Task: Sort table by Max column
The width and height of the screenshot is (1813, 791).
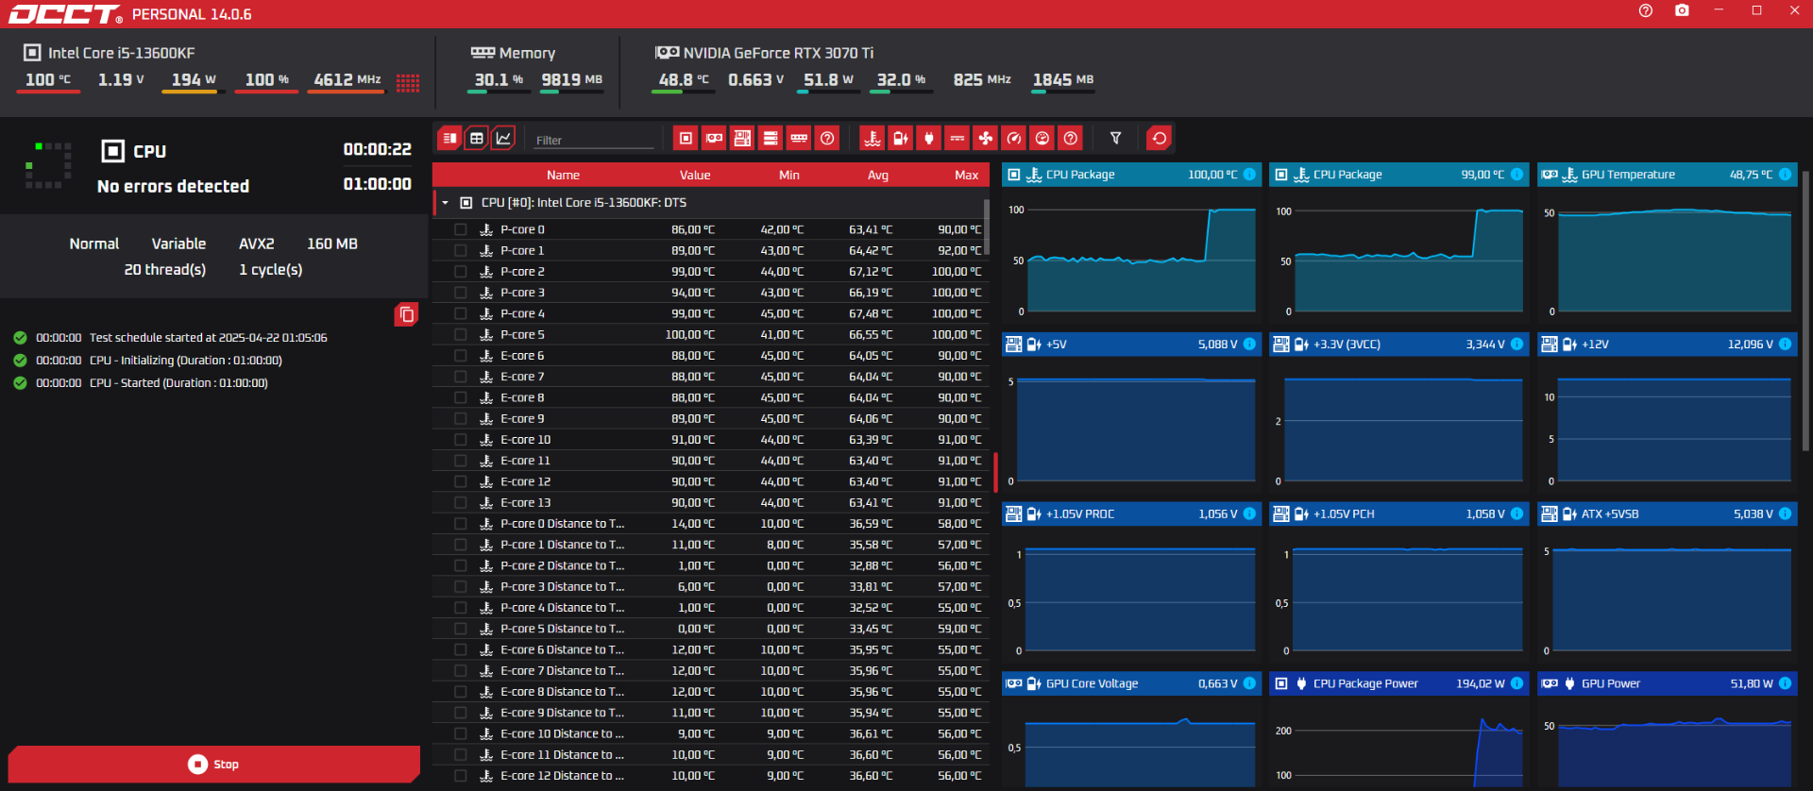Action: point(966,176)
